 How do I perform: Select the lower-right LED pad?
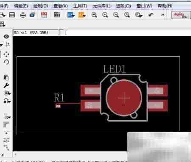tap(157, 105)
